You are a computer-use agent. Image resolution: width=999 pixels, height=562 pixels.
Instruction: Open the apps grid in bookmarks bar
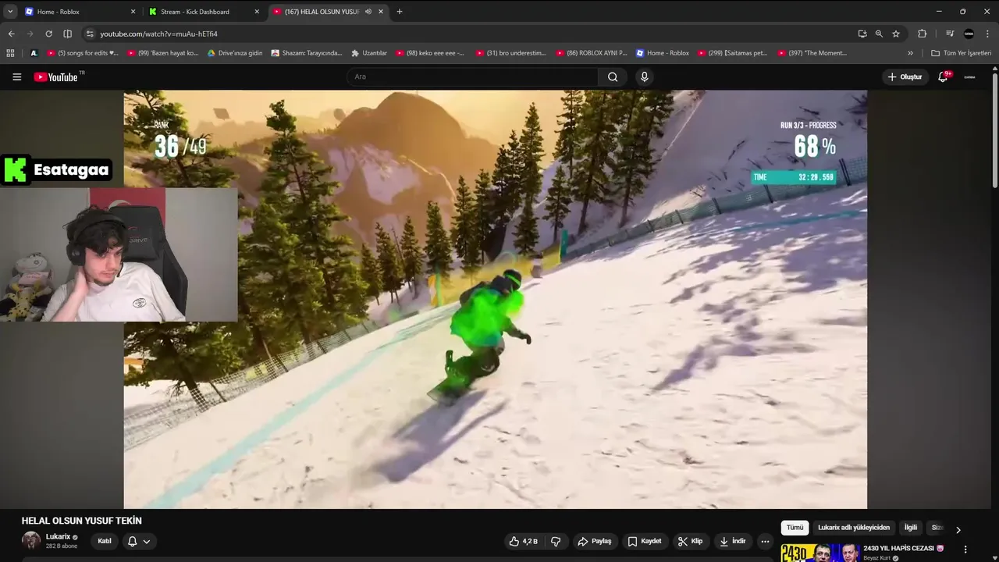click(x=10, y=53)
